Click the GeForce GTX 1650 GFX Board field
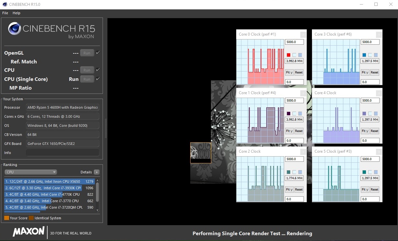 (62, 144)
